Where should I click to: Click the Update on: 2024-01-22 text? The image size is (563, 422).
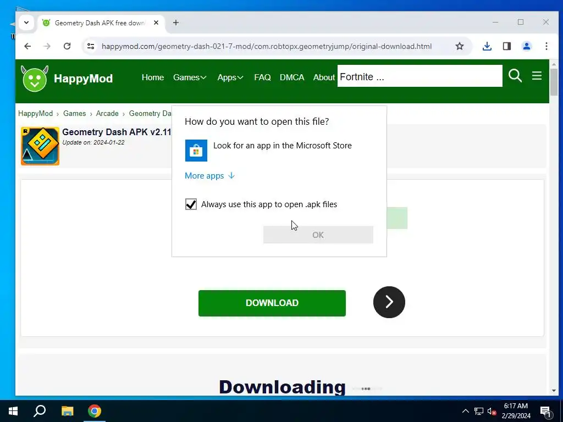(93, 142)
